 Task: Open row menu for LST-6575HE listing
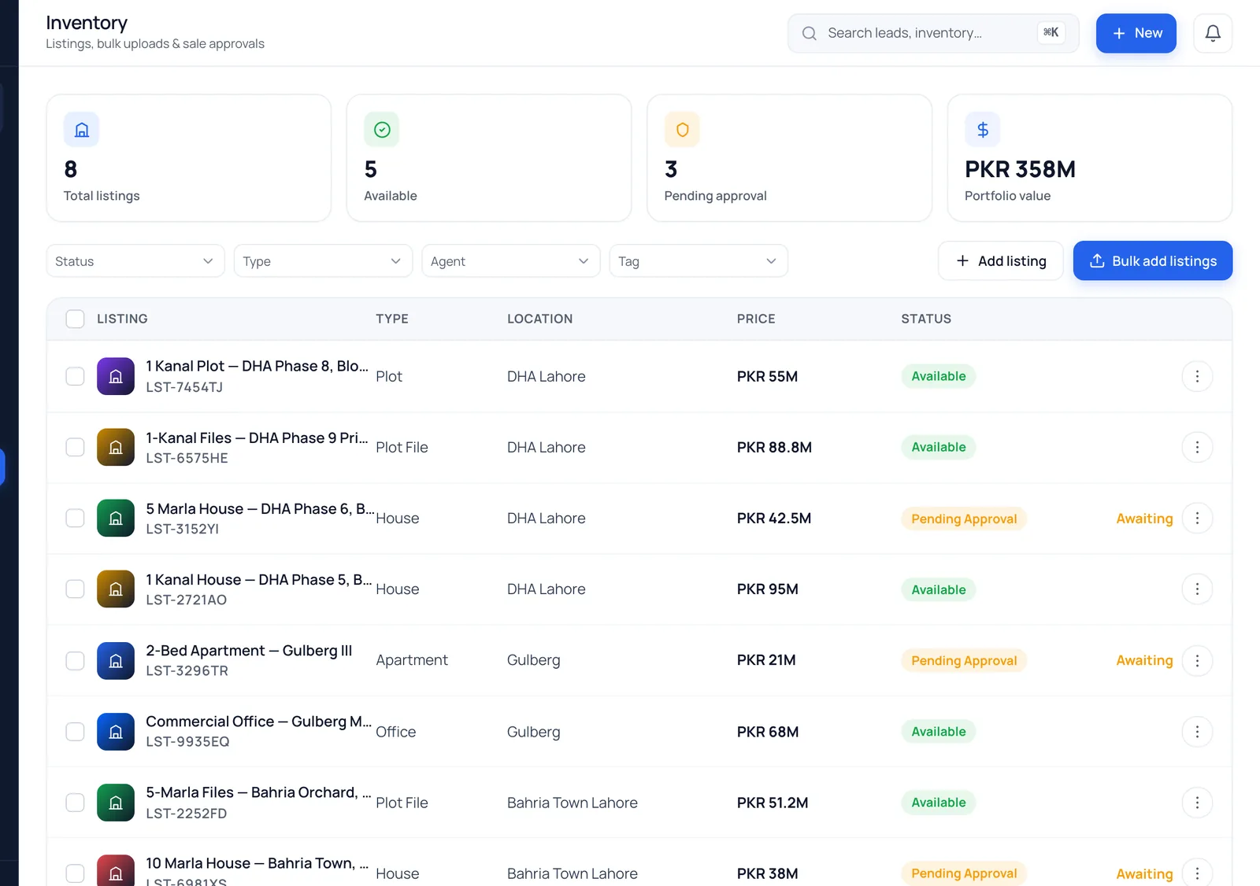(x=1197, y=447)
